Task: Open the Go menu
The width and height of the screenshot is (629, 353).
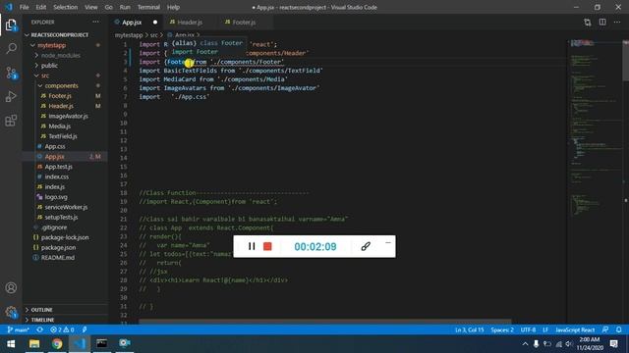Action: [x=109, y=7]
